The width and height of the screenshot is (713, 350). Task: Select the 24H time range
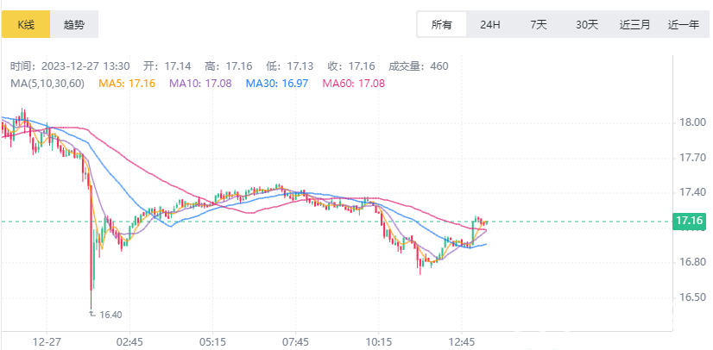(490, 24)
